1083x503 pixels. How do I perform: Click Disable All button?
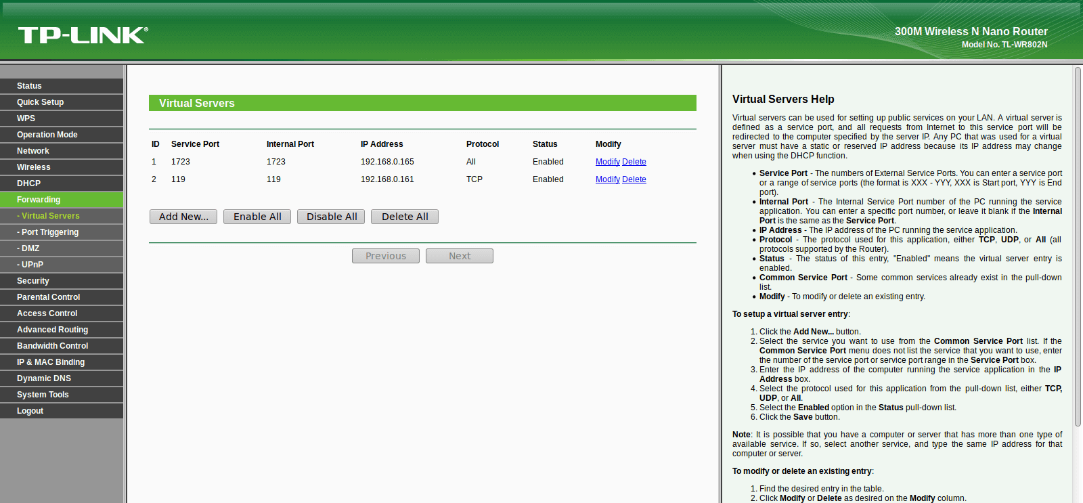pos(331,217)
